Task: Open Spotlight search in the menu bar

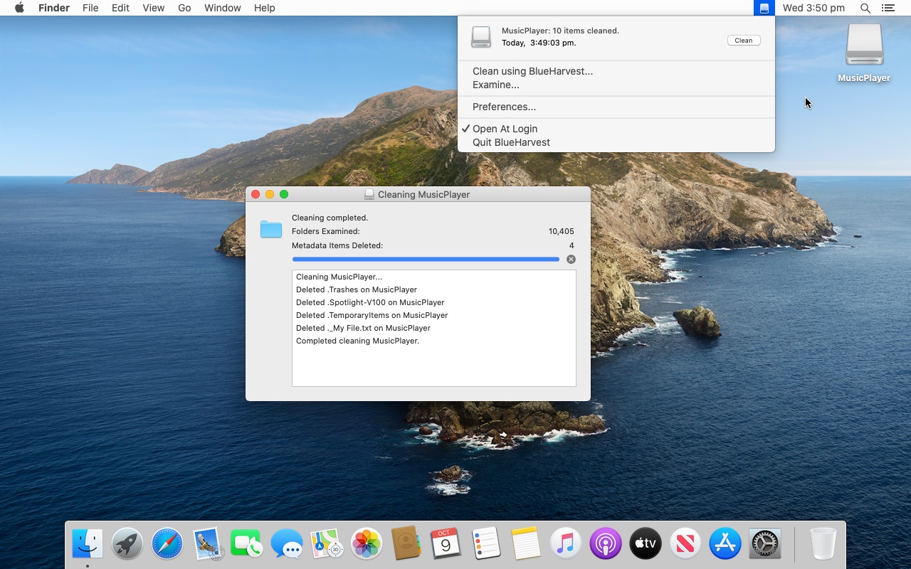Action: [x=865, y=8]
